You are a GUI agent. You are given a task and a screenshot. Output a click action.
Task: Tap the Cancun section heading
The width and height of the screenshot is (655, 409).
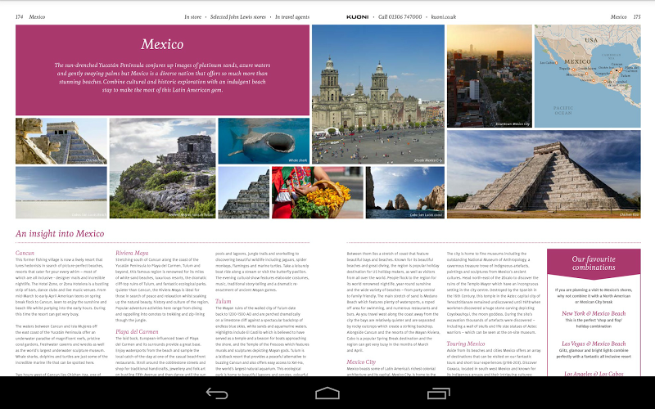[x=25, y=253]
